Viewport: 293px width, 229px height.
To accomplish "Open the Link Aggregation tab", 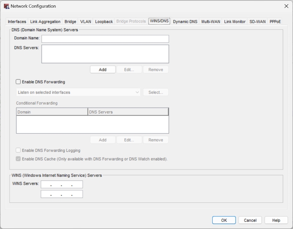I will pos(45,22).
